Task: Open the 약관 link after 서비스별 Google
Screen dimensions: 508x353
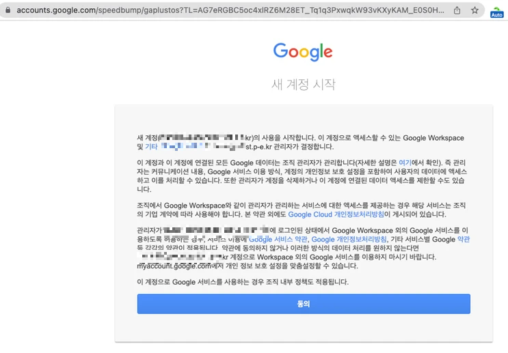Action: click(464, 239)
